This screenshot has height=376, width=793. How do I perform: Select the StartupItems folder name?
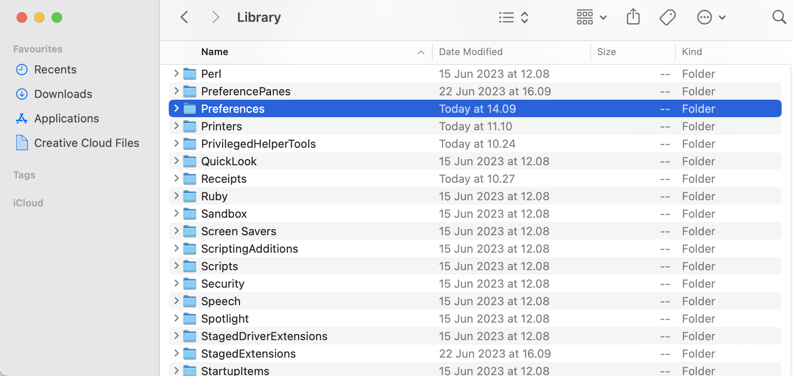point(235,371)
